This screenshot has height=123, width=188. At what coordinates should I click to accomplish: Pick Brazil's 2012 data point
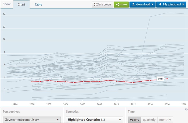(133, 82)
